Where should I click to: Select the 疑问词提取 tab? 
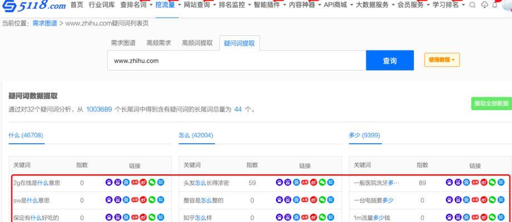coord(239,43)
